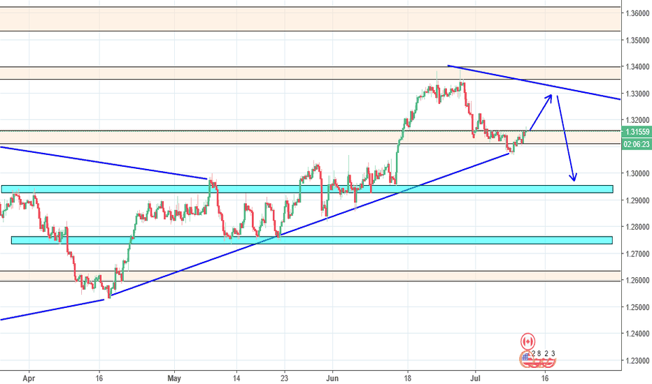652x384 pixels.
Task: Click the Apr date label on time axis
Action: (x=29, y=378)
